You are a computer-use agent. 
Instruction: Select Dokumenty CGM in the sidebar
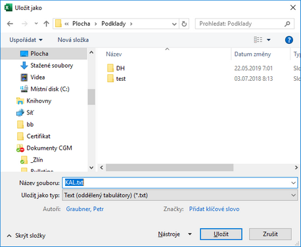tap(49, 148)
